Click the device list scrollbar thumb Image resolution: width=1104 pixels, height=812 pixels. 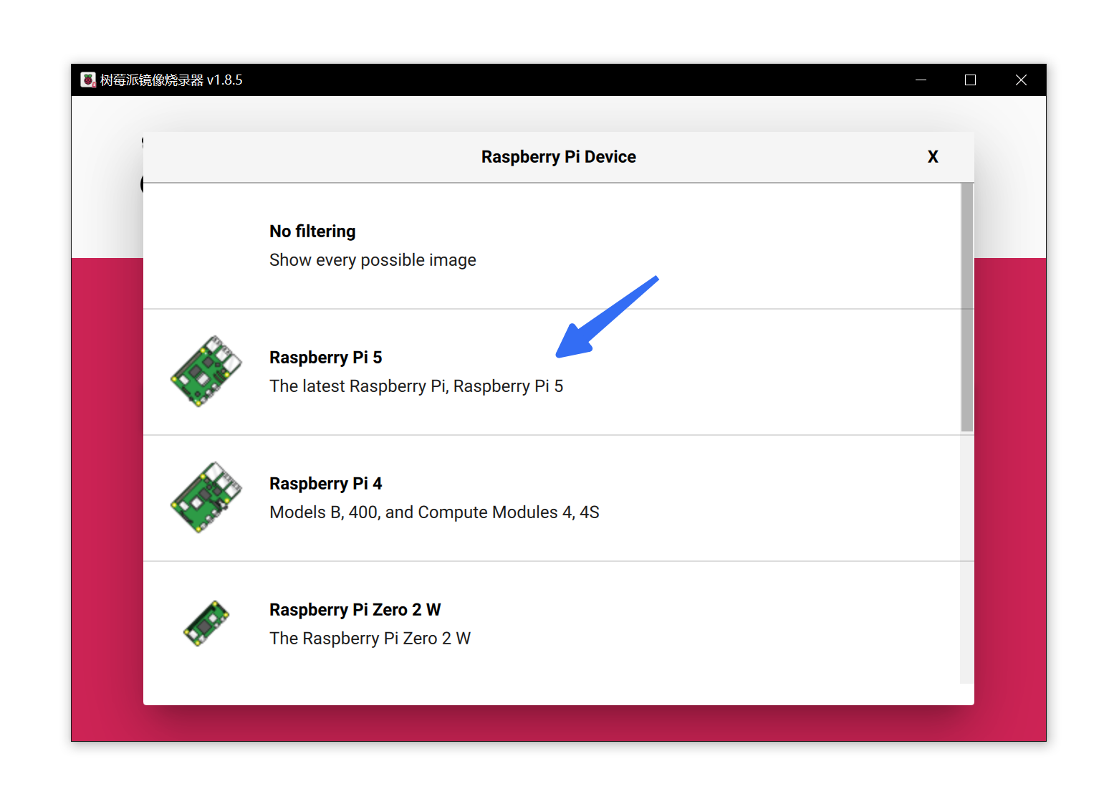tap(967, 307)
